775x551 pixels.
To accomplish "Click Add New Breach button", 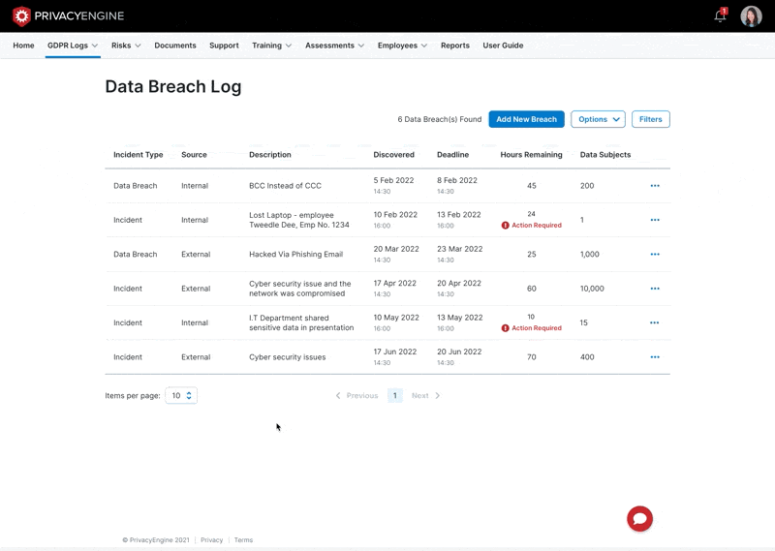I will coord(526,119).
